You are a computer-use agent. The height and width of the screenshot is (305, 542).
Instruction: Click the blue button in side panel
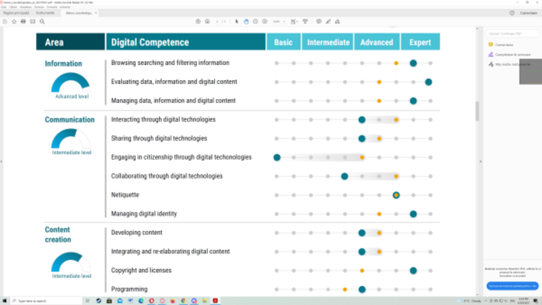[x=512, y=286]
